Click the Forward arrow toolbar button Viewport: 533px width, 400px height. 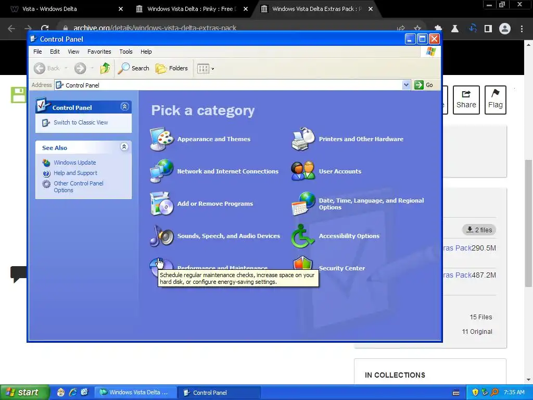pyautogui.click(x=80, y=68)
